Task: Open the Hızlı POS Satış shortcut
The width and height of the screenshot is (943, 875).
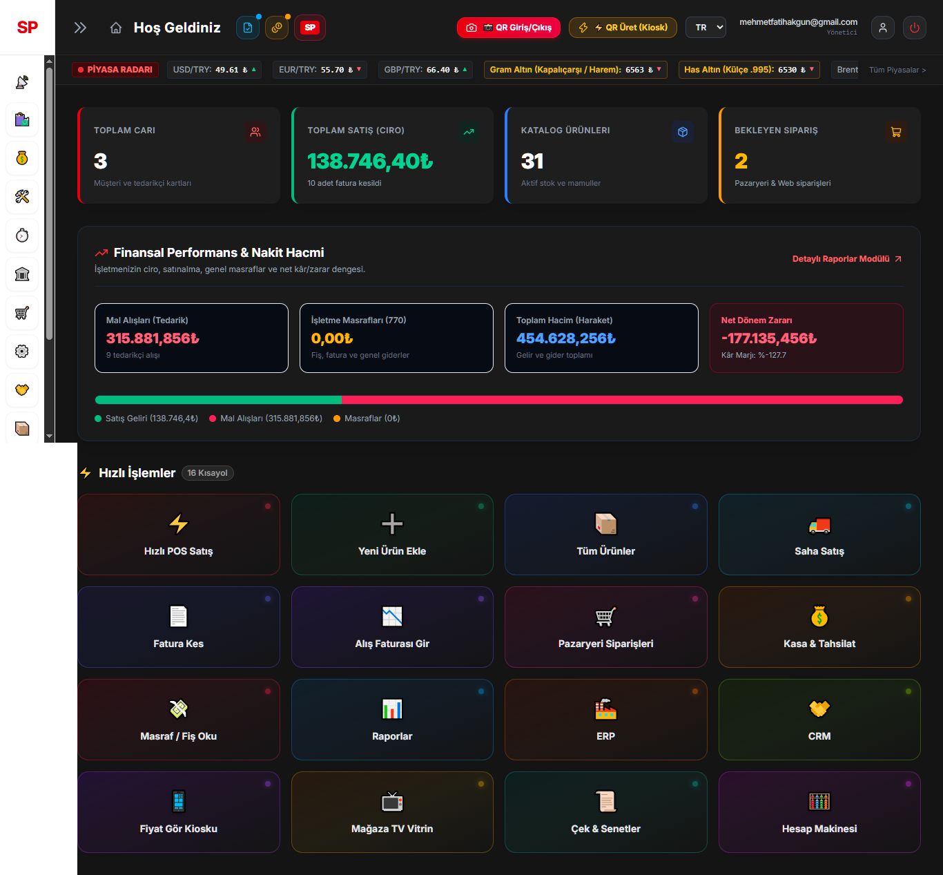Action: [179, 535]
